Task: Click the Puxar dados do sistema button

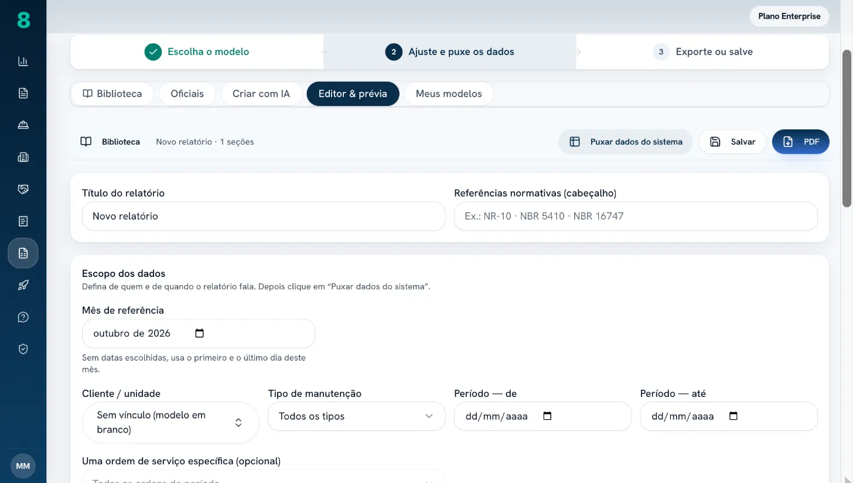Action: click(625, 142)
